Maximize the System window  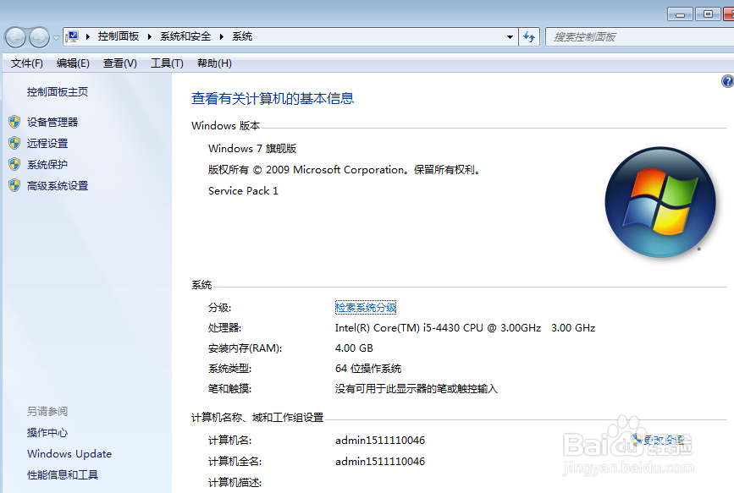pyautogui.click(x=708, y=14)
